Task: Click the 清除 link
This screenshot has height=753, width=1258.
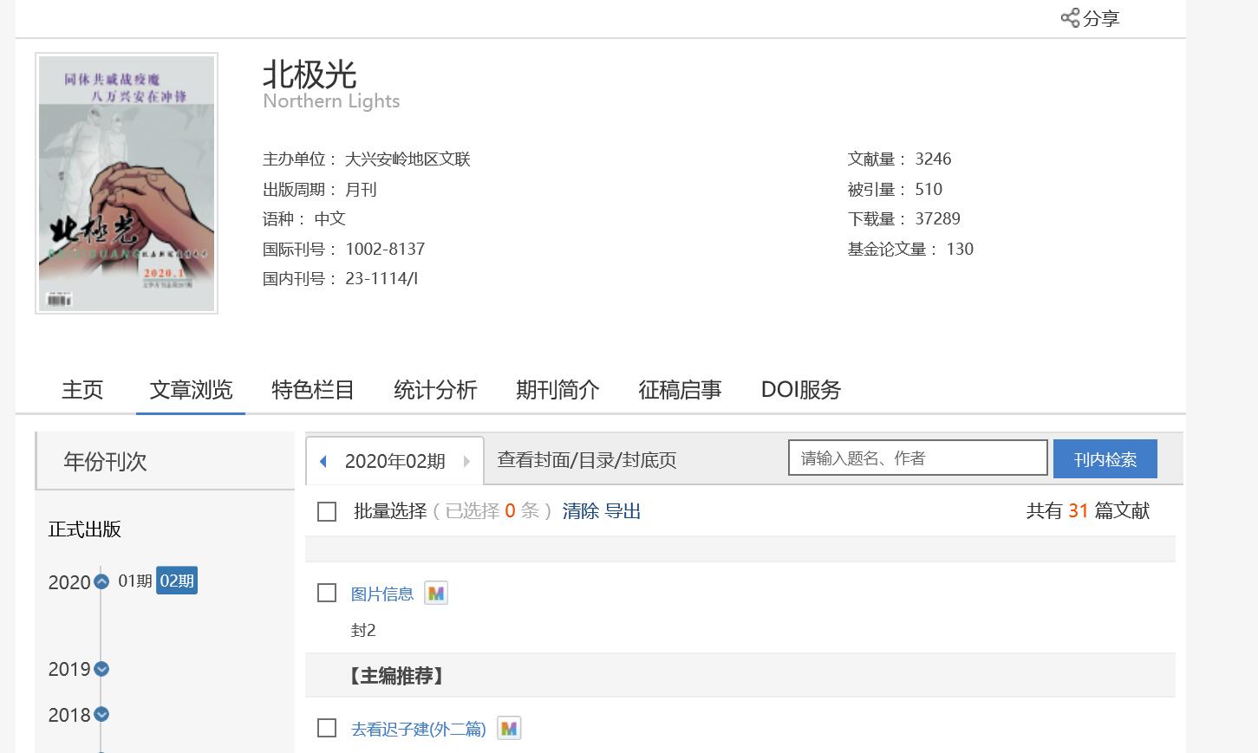Action: click(581, 511)
